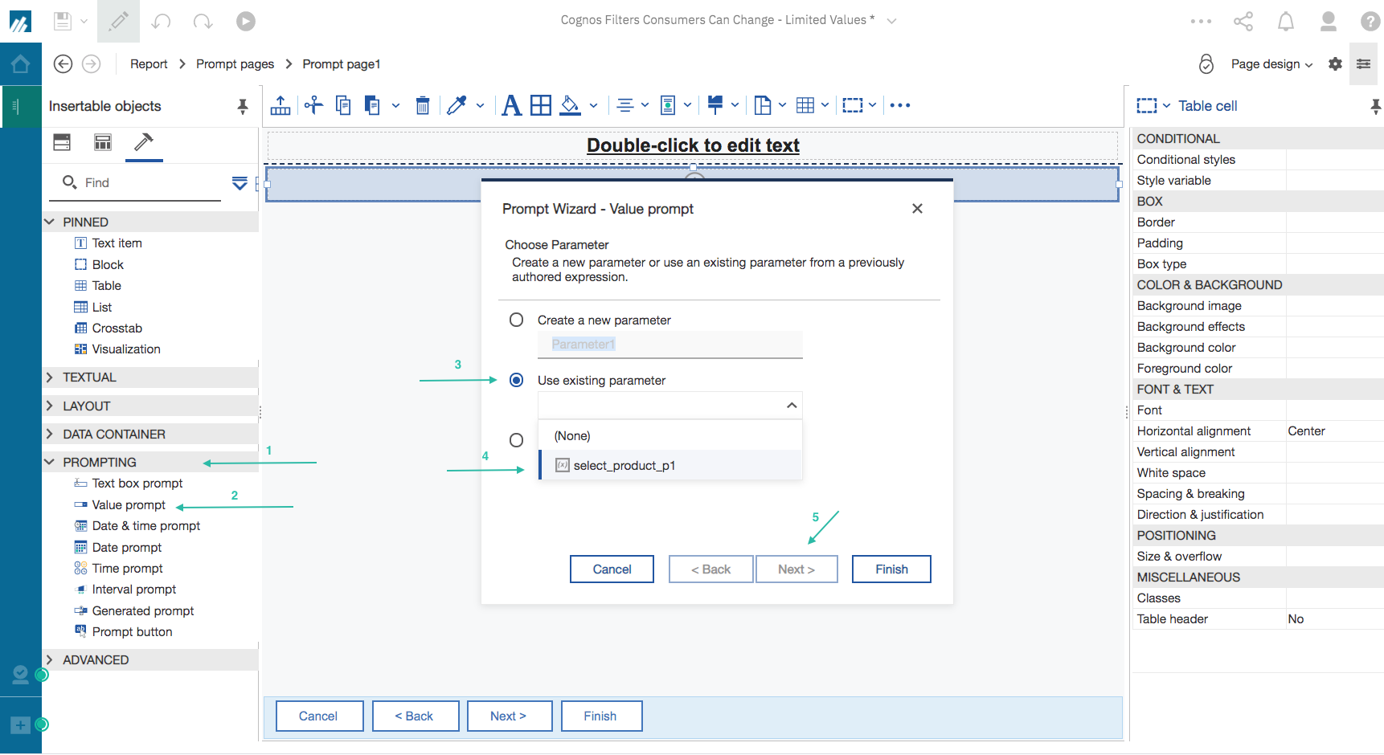Switch to the Data items tab icon
1384x755 pixels.
[103, 142]
